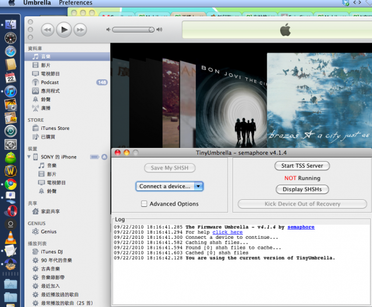Eject SONY 的 iPhone in iTunes sidebar
The width and height of the screenshot is (372, 307).
pos(105,157)
